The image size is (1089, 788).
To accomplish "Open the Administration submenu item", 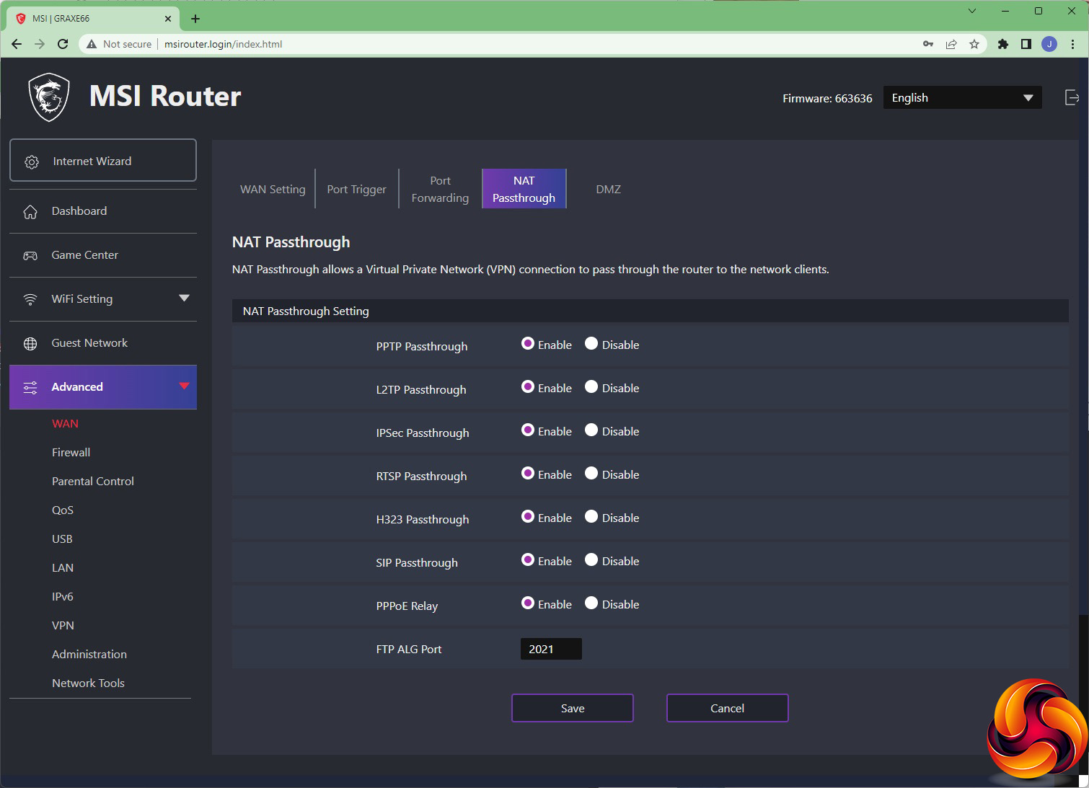I will point(89,655).
